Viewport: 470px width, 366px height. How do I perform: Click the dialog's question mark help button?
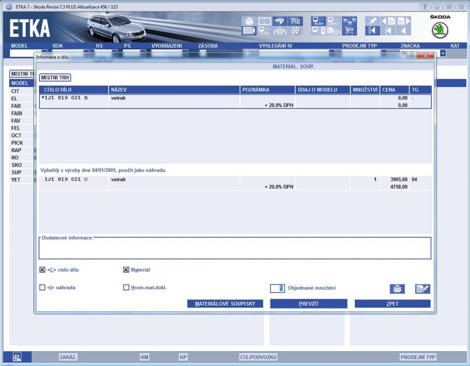pyautogui.click(x=412, y=55)
